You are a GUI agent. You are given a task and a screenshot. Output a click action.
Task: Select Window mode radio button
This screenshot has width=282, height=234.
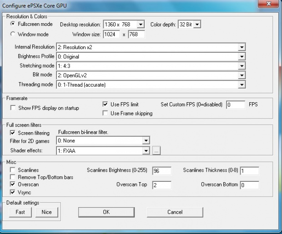[13, 34]
